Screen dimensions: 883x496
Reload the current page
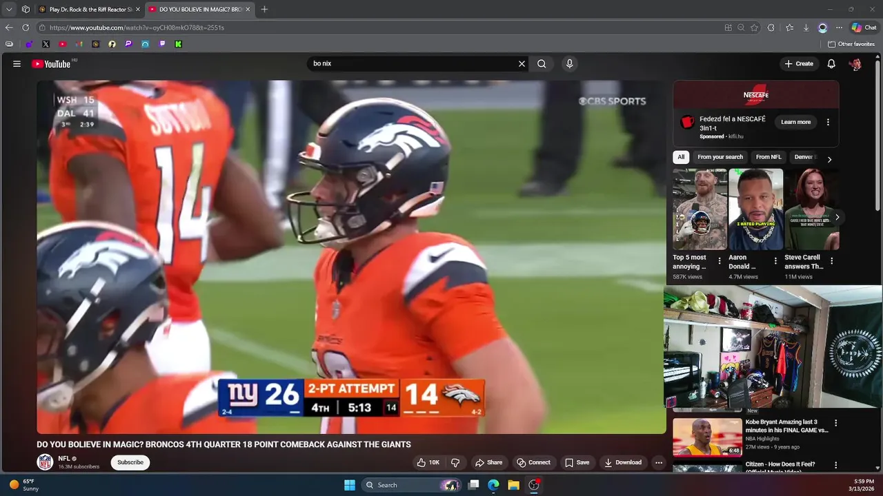pos(26,28)
